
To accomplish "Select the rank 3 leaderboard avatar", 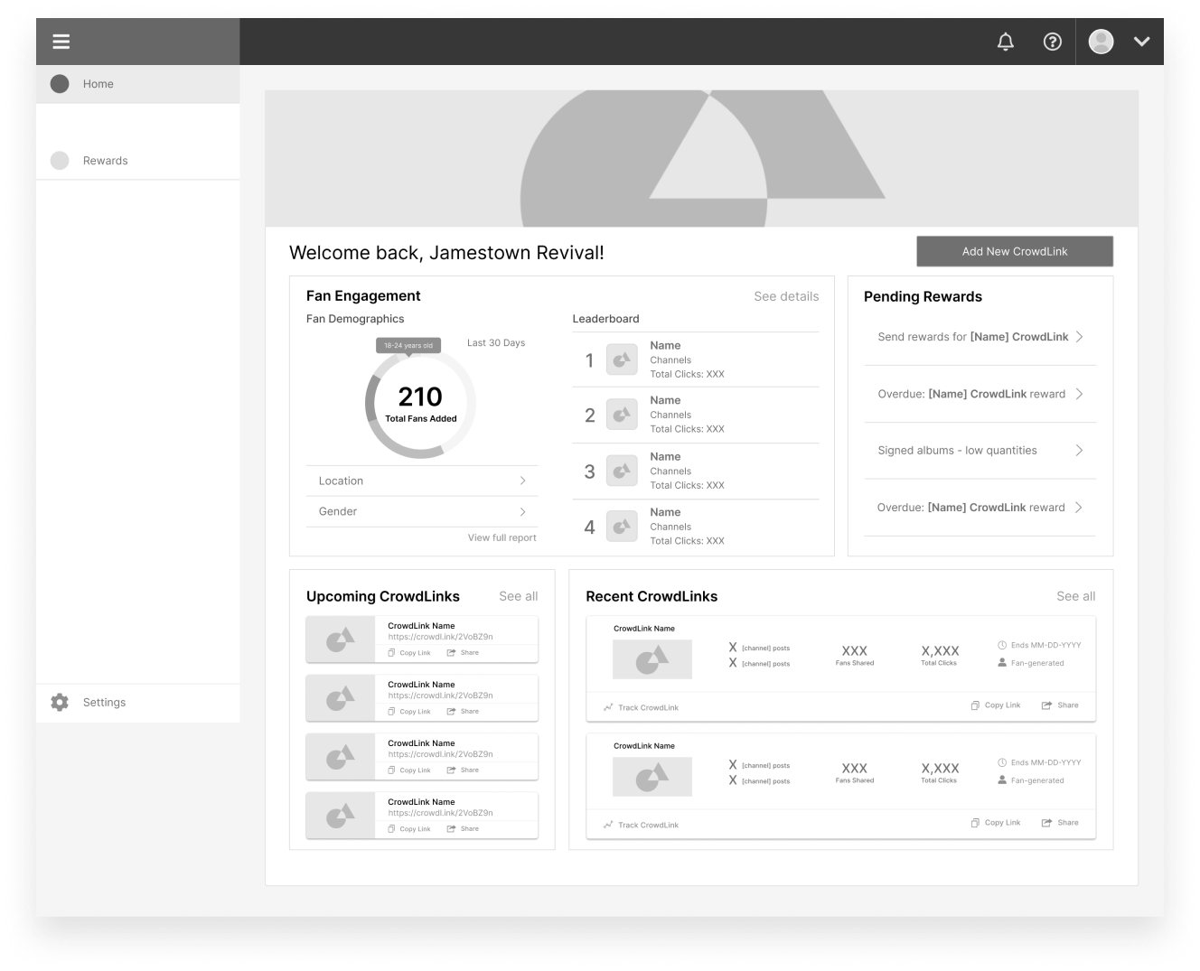I will [622, 471].
